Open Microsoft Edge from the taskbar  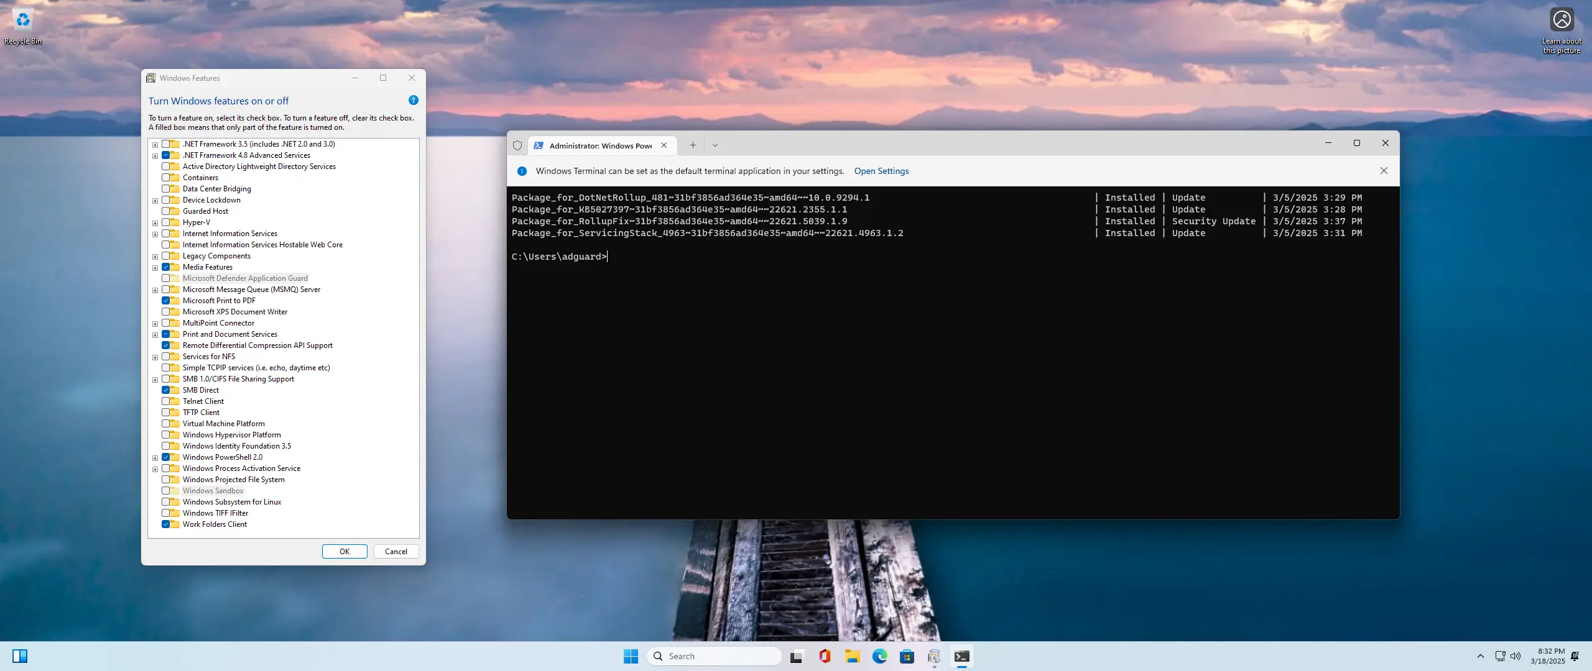[879, 656]
